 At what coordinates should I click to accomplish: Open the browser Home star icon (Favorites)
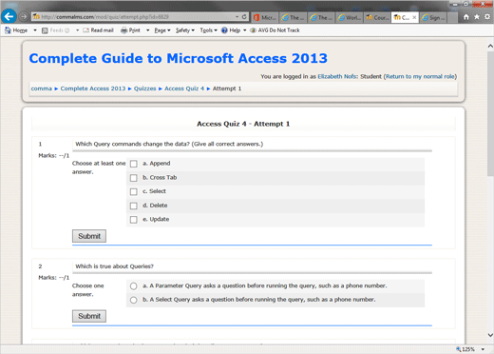click(477, 17)
